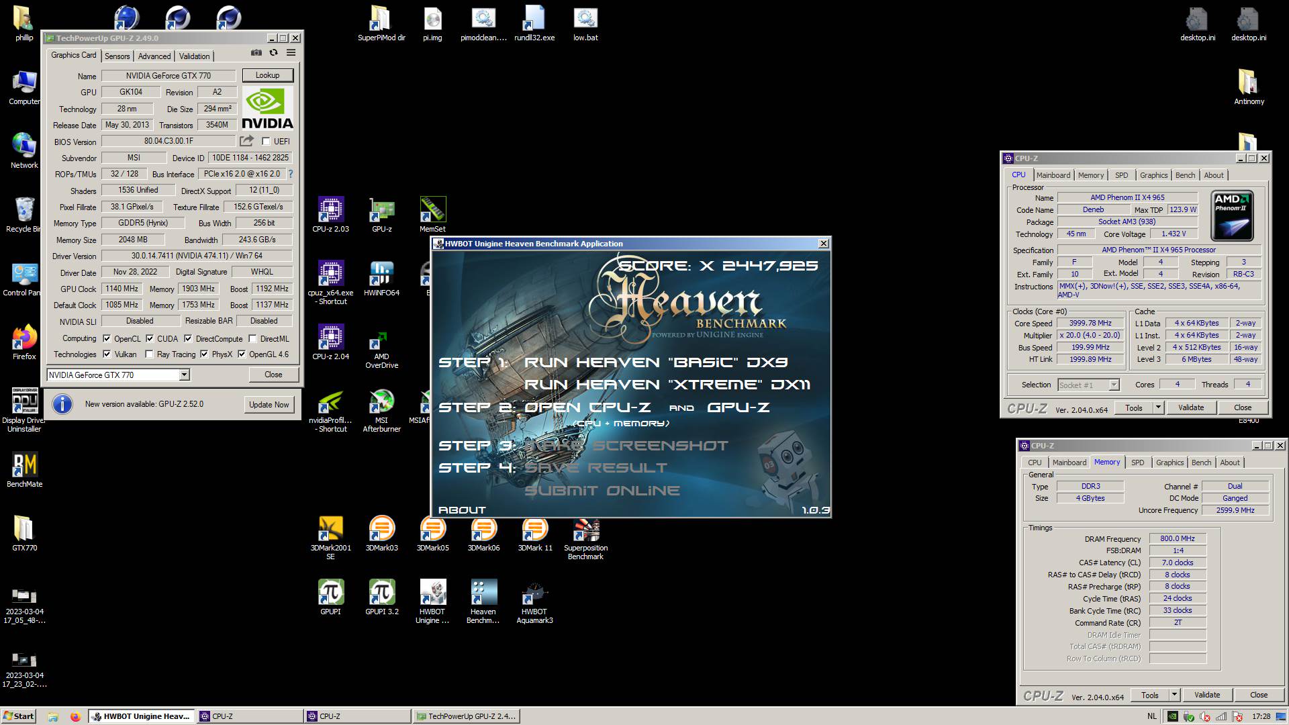The width and height of the screenshot is (1289, 725).
Task: Expand Tools dropdown arrow in CPU-Z Memory window
Action: 1174,695
